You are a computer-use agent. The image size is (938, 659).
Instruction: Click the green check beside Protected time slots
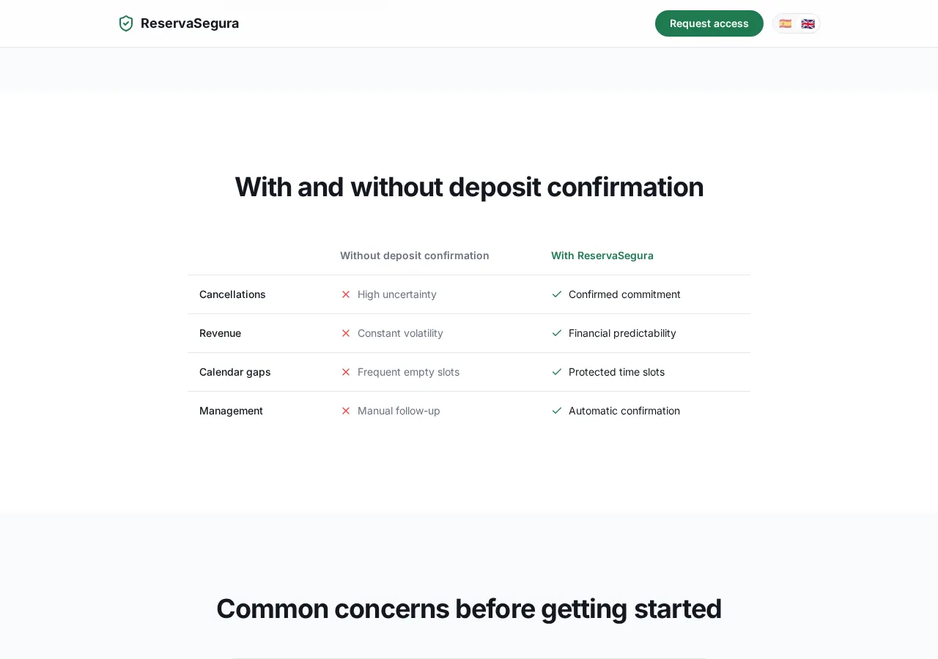557,372
